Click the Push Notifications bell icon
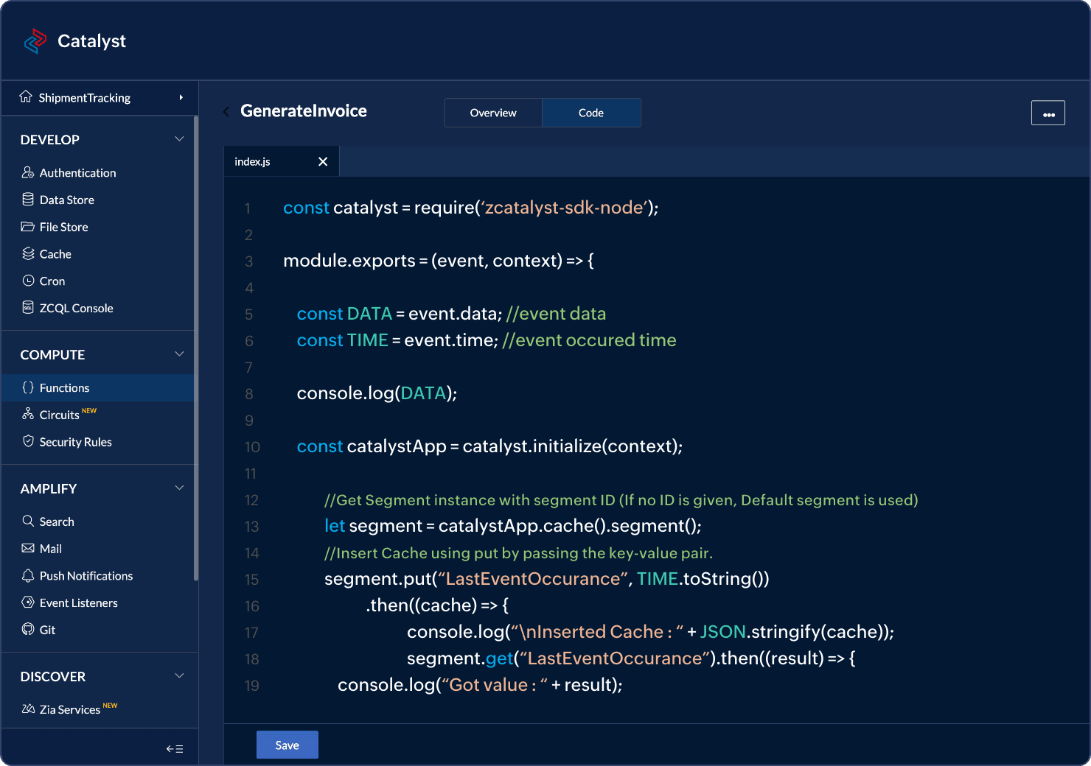Viewport: 1091px width, 766px height. coord(28,576)
